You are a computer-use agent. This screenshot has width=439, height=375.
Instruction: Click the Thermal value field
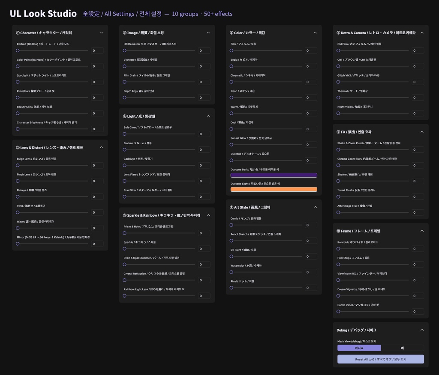(418, 98)
